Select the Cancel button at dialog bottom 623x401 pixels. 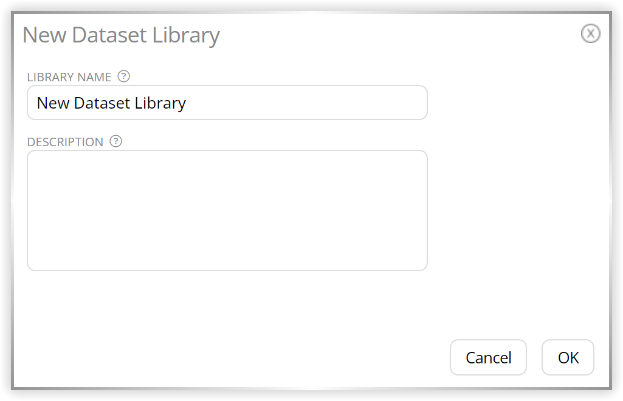[488, 357]
